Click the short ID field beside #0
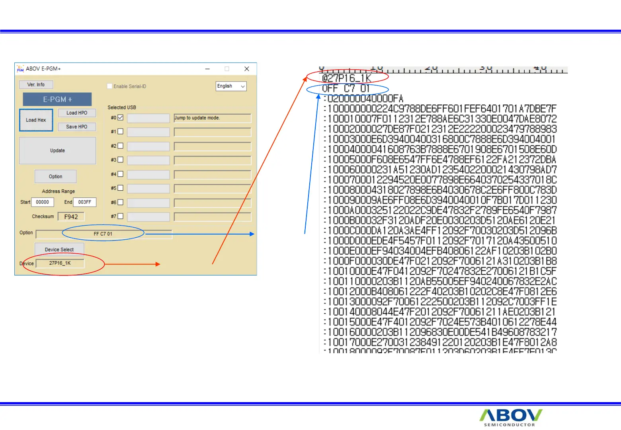 [148, 118]
